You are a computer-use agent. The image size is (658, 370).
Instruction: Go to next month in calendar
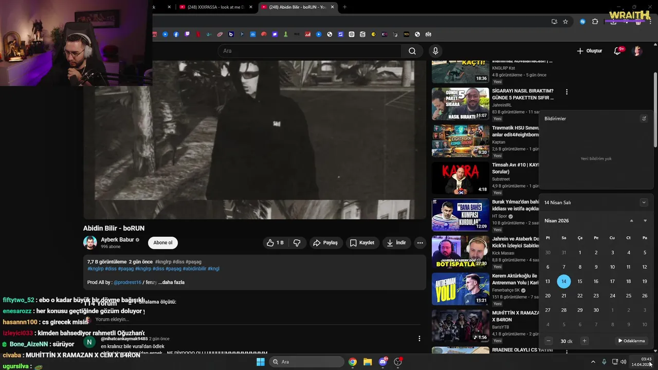point(645,220)
